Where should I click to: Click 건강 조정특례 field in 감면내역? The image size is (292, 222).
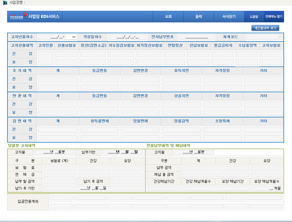222,129
